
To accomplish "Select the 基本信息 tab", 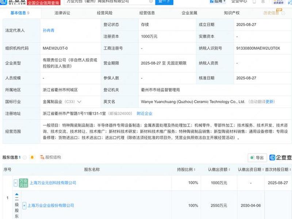I will (20, 13).
